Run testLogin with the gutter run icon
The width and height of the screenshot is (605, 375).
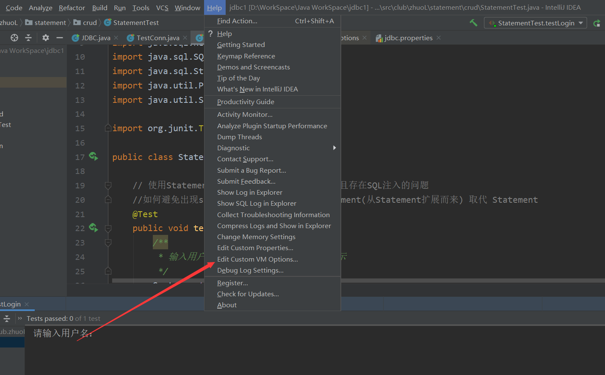tap(93, 227)
